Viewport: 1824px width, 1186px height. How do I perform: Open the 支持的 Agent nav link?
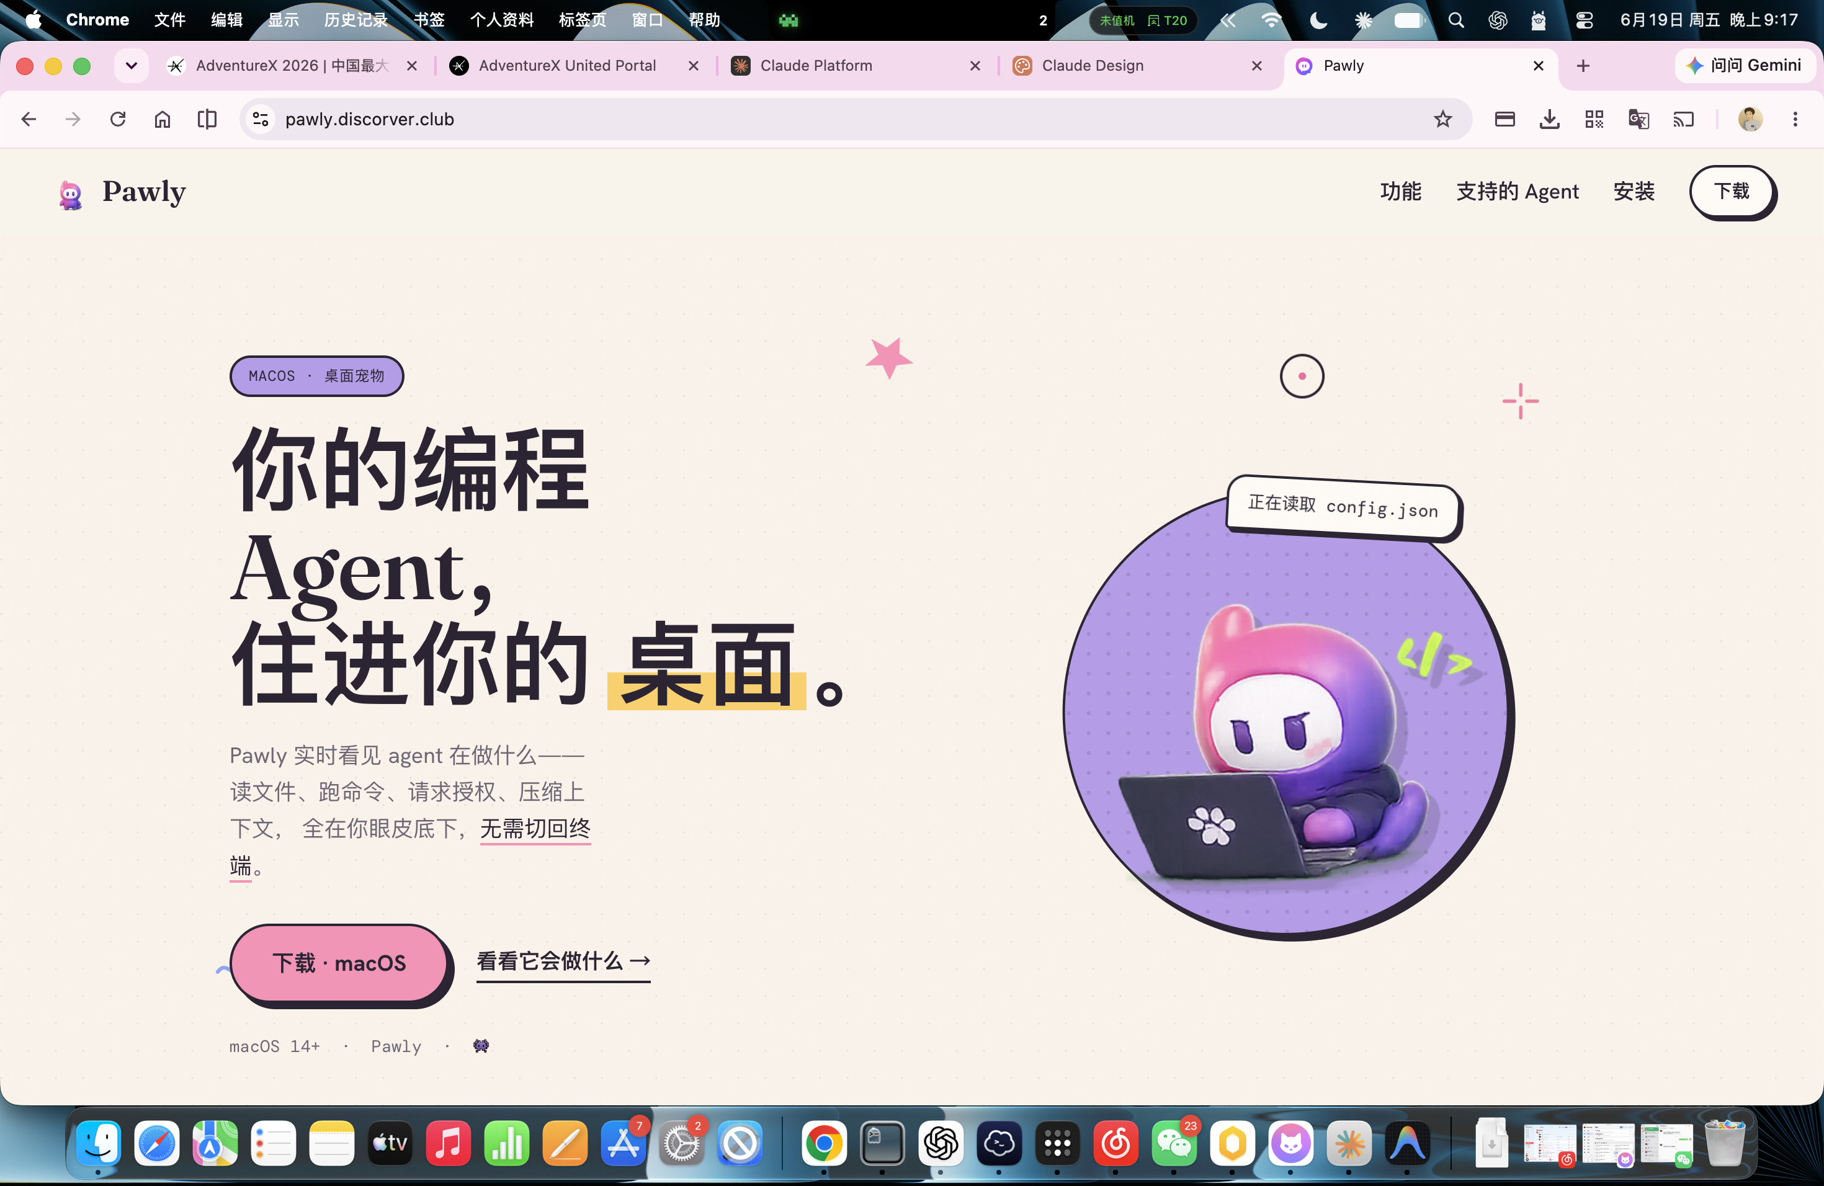pos(1518,192)
